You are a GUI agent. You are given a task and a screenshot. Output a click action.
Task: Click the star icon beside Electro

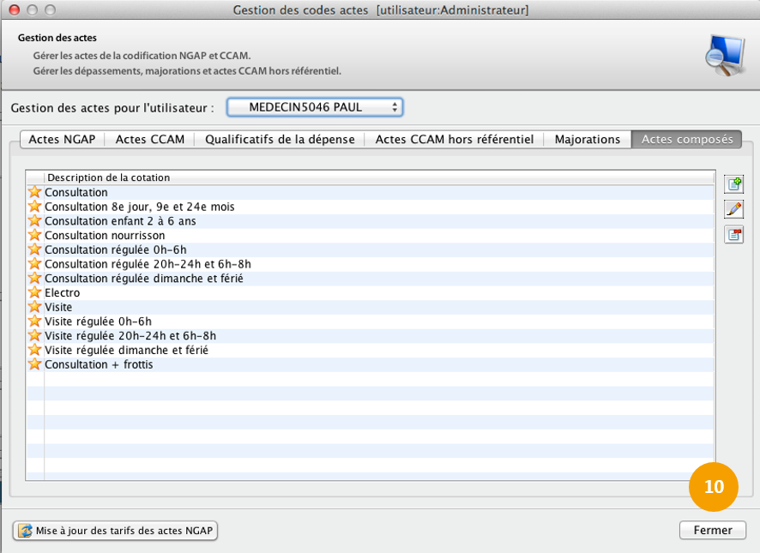coord(35,292)
